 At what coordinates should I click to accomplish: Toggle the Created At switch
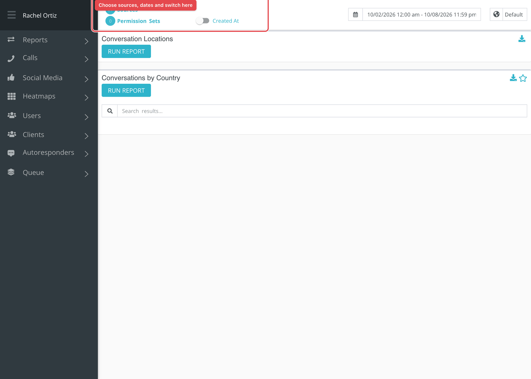(203, 21)
